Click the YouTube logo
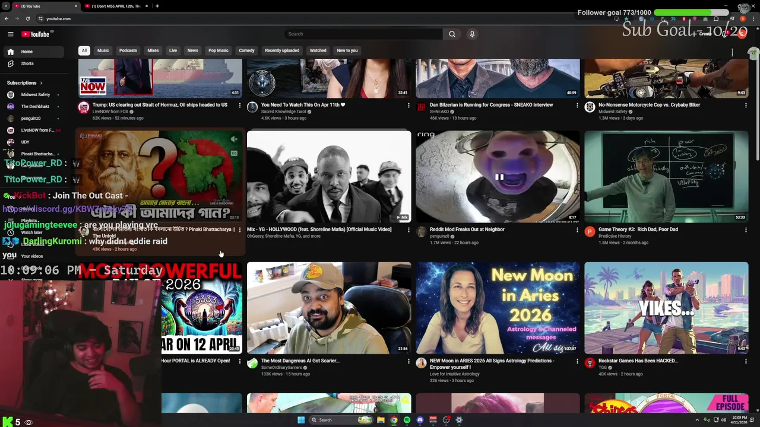This screenshot has width=760, height=427. 36,34
